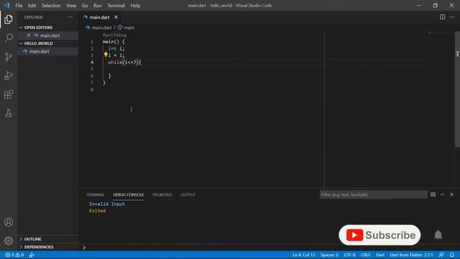Click the debug console input prompt chevron
This screenshot has width=460, height=259.
pos(84,247)
